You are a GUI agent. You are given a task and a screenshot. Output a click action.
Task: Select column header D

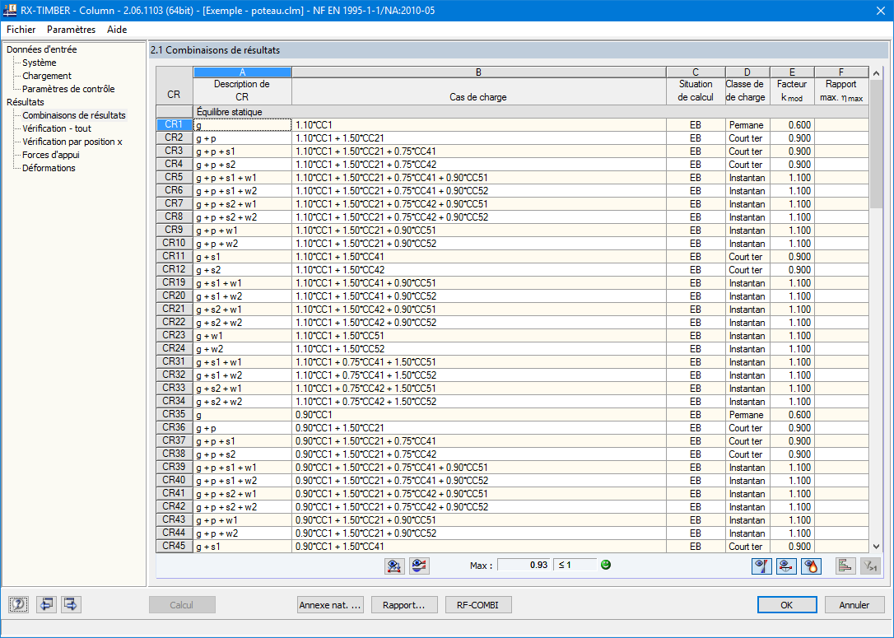[747, 72]
